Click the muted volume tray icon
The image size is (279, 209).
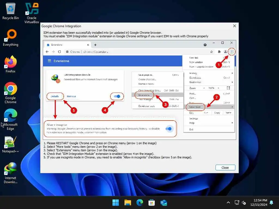[244, 202]
